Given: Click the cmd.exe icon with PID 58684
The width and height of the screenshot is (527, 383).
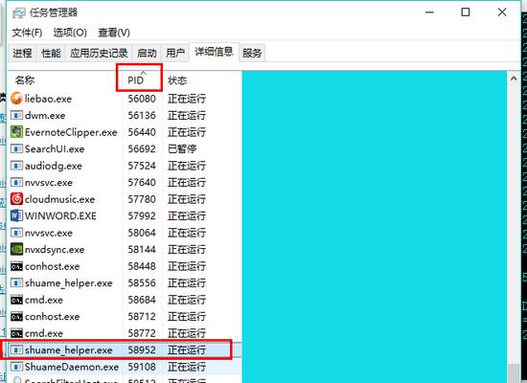Looking at the screenshot, I should pyautogui.click(x=16, y=300).
